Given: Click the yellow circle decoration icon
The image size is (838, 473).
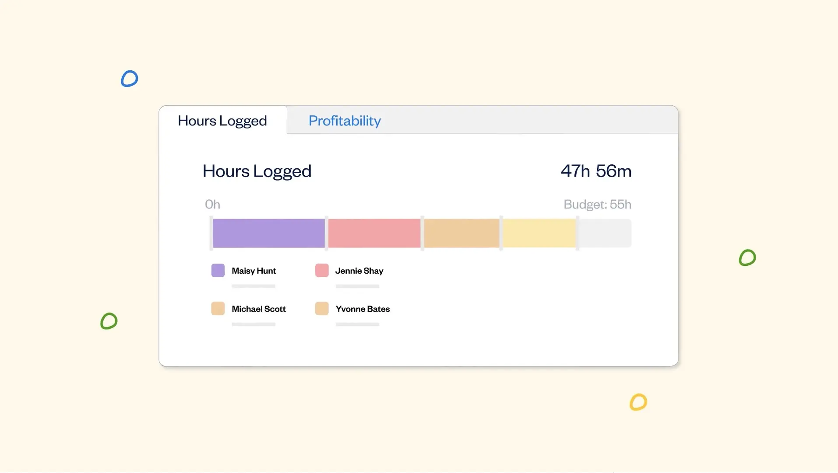Looking at the screenshot, I should click(638, 402).
